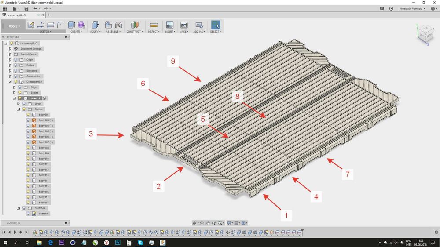This screenshot has height=247, width=440.
Task: Select the Joint assemble icon
Action: [x=118, y=25]
